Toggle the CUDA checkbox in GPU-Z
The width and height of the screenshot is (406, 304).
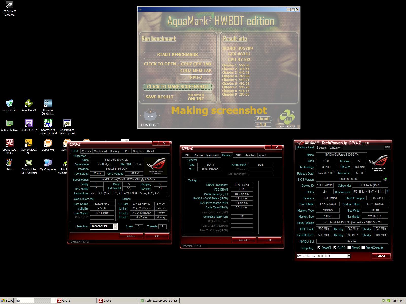[x=335, y=248]
